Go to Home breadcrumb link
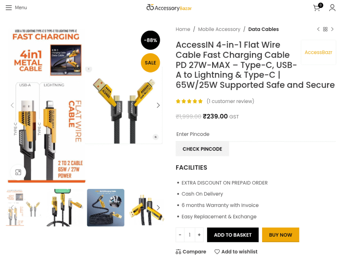The image size is (341, 261). (183, 29)
